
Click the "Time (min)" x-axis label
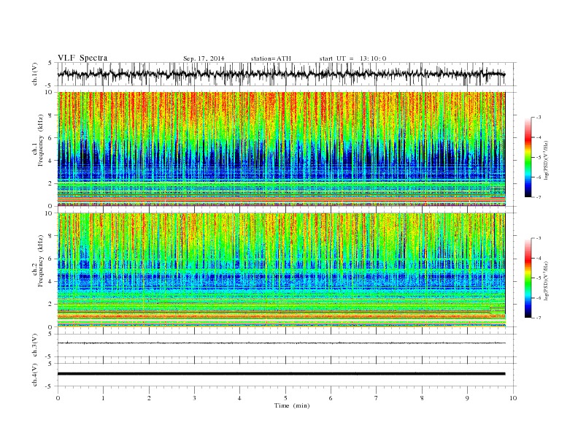[x=292, y=405]
